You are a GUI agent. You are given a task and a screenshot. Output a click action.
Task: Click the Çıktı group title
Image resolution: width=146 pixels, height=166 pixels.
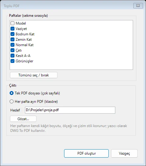(13, 85)
